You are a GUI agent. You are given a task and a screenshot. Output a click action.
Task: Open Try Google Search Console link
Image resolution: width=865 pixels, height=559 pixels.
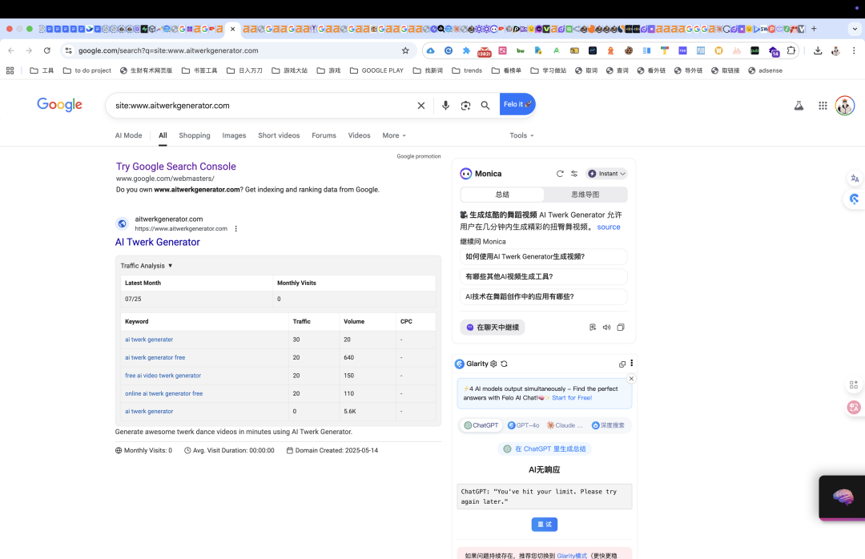(176, 166)
